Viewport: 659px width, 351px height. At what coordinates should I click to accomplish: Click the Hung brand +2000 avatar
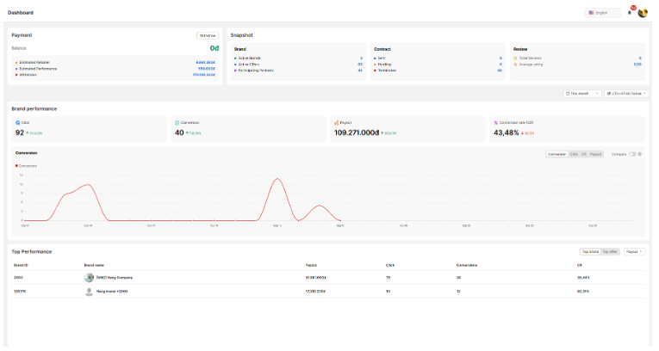click(x=89, y=292)
